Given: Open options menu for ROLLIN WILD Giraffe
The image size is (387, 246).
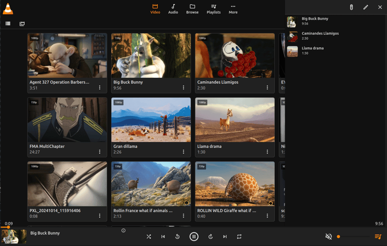Looking at the screenshot, I should pyautogui.click(x=268, y=216).
